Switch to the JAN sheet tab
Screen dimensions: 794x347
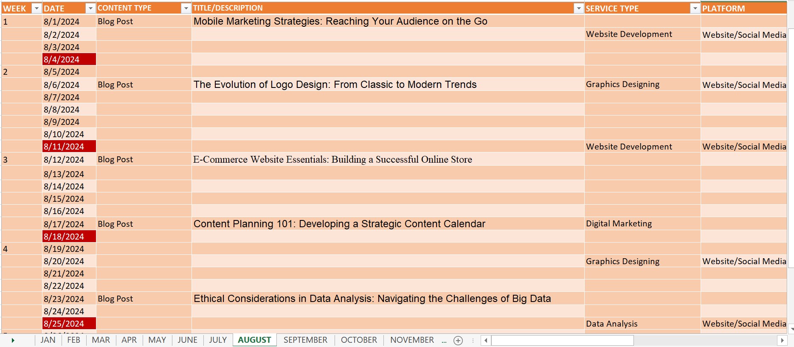click(x=48, y=340)
